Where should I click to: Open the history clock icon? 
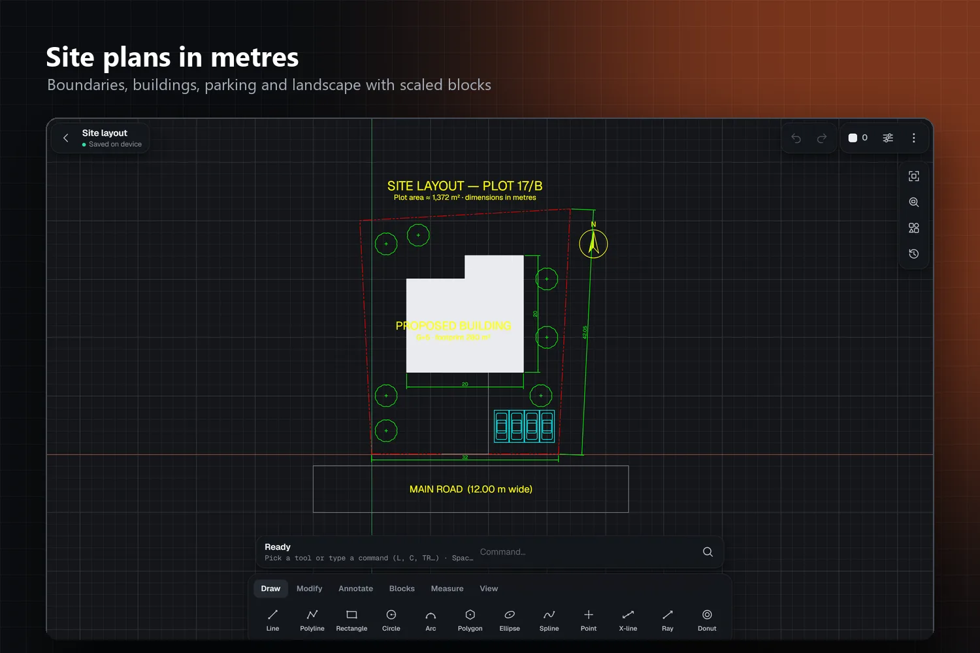tap(914, 254)
